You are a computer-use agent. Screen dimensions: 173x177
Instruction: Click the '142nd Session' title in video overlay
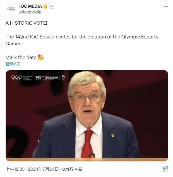47,77
